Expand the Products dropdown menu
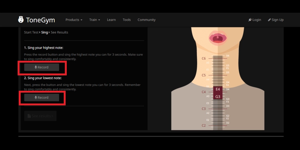This screenshot has width=300, height=150. point(74,20)
